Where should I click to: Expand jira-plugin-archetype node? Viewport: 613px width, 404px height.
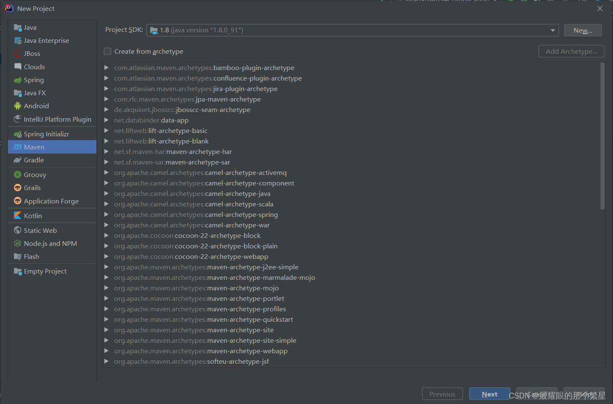(x=106, y=89)
